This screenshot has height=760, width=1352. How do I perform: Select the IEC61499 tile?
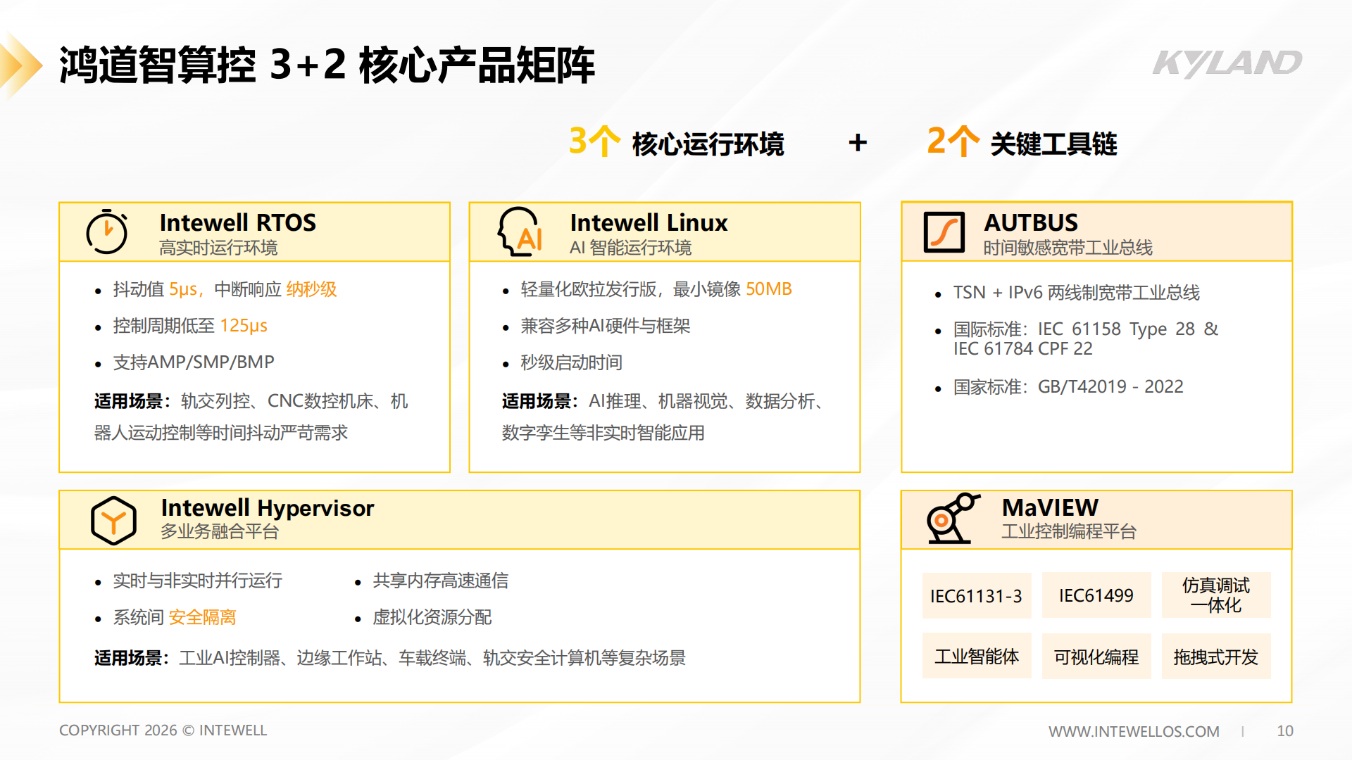[1096, 595]
